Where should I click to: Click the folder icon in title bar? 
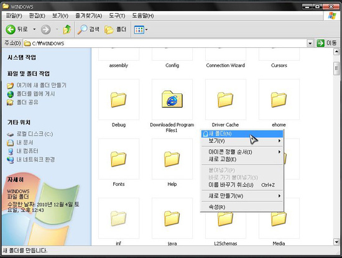coord(6,6)
